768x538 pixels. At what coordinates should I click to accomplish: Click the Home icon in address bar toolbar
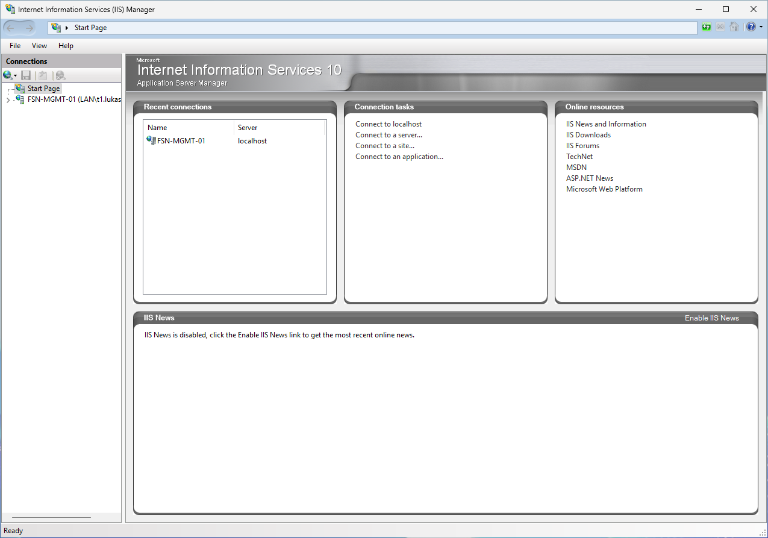pyautogui.click(x=734, y=27)
